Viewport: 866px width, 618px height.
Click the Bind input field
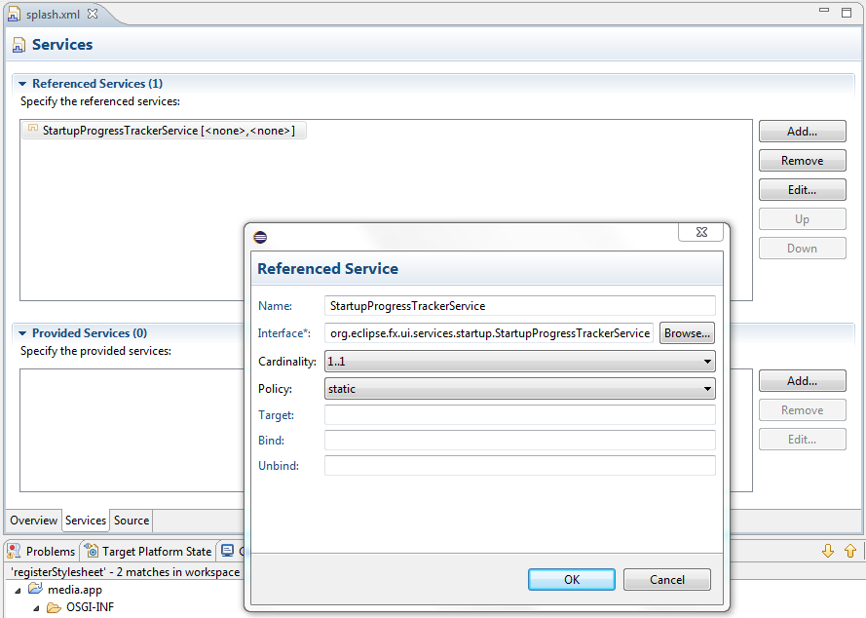pyautogui.click(x=520, y=441)
